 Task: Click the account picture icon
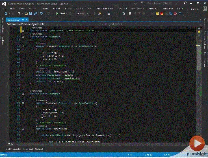(x=204, y=9)
